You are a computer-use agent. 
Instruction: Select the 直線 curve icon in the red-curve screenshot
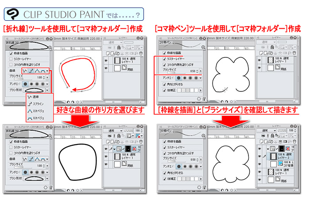25,71
